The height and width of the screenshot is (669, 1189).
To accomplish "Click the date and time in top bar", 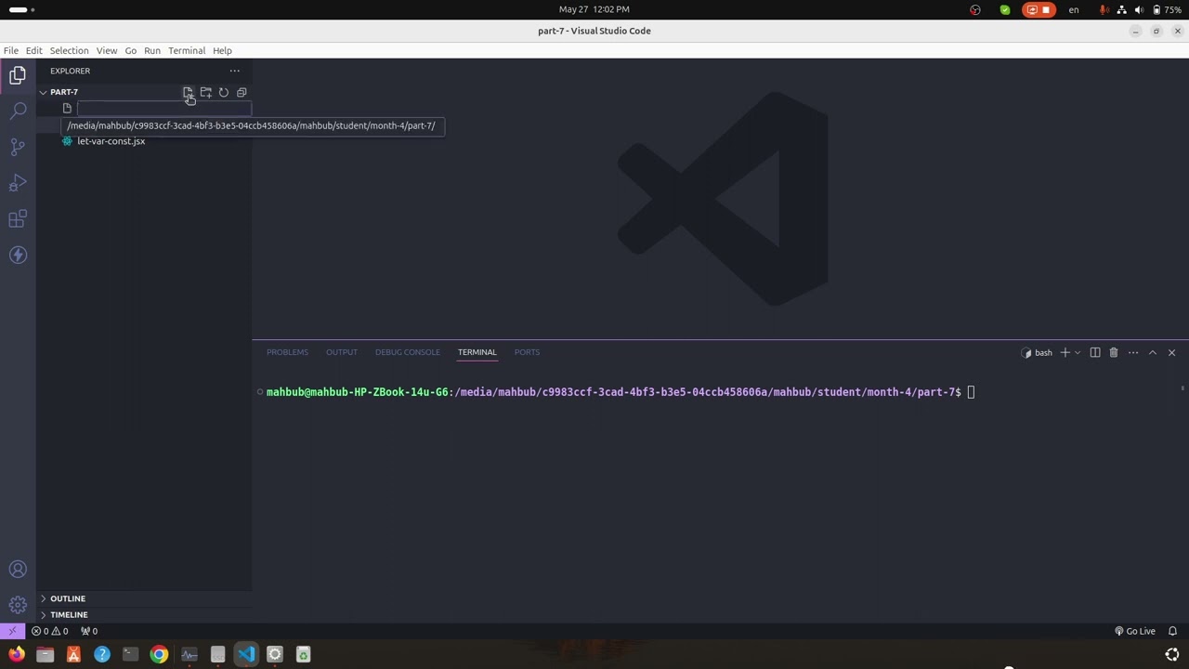I will tap(594, 9).
